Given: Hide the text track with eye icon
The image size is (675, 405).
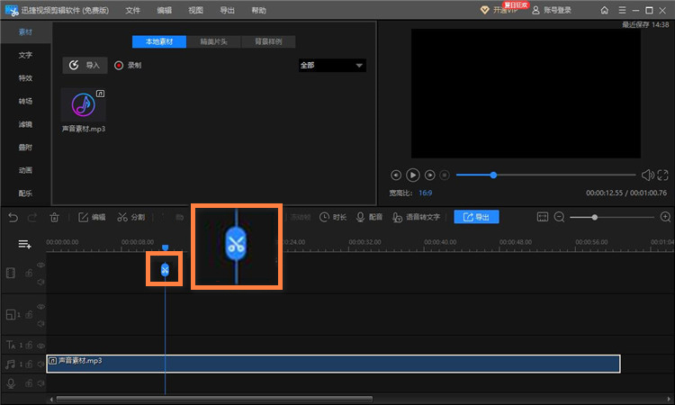Looking at the screenshot, I should (x=40, y=346).
